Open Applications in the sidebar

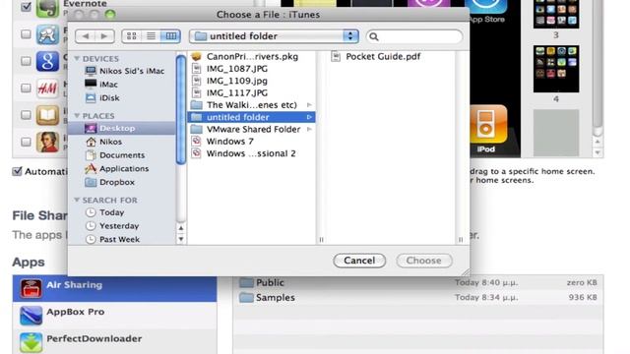117,168
